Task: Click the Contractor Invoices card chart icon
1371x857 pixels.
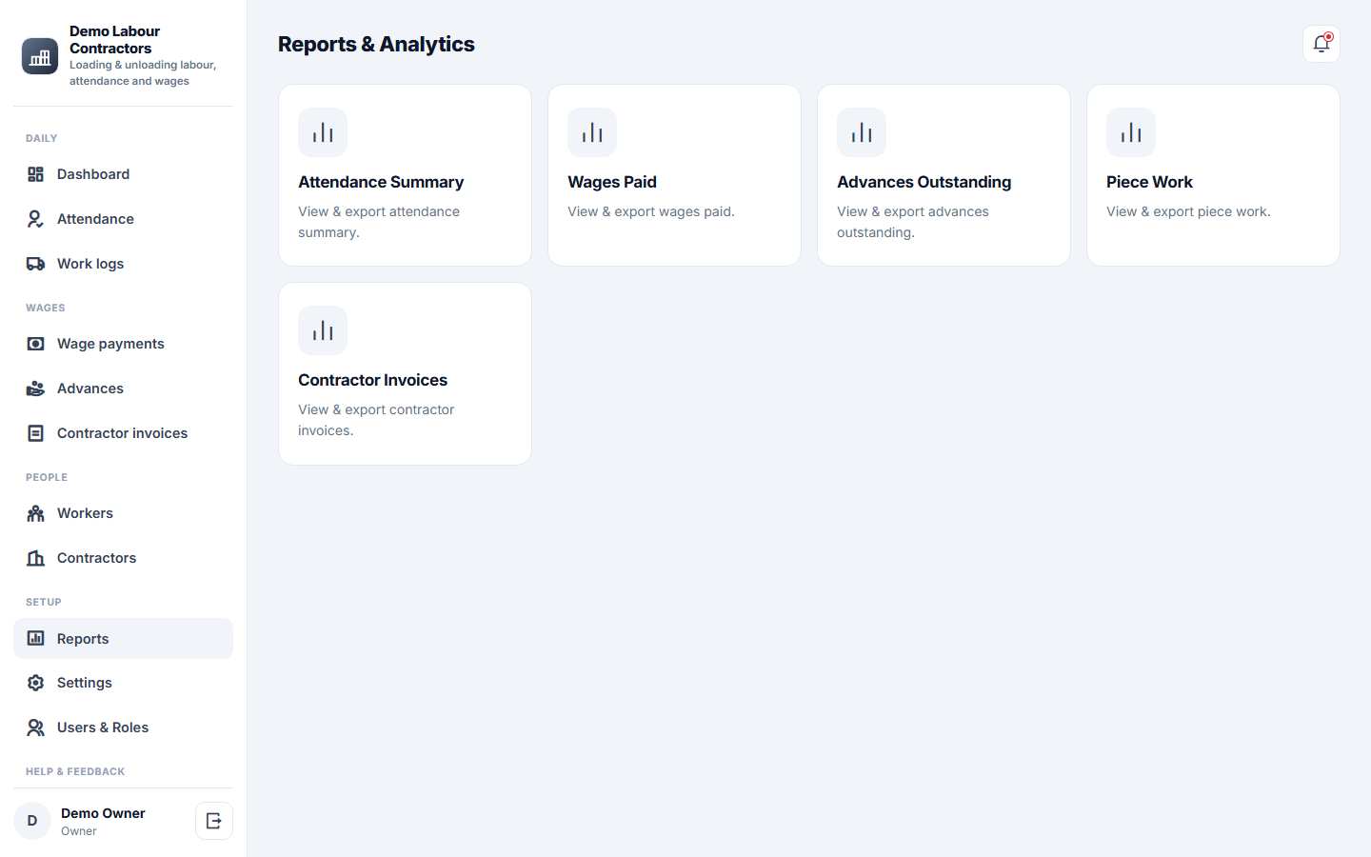Action: pyautogui.click(x=323, y=330)
